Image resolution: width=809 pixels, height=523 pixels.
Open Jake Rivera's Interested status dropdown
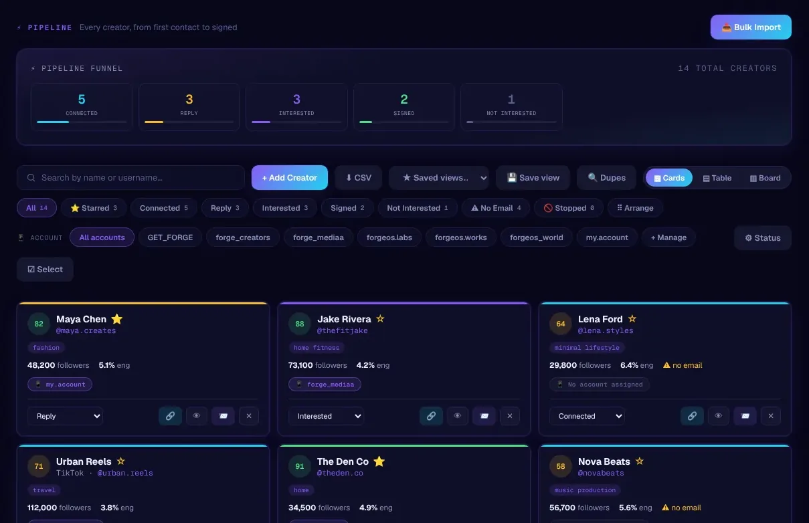point(327,416)
